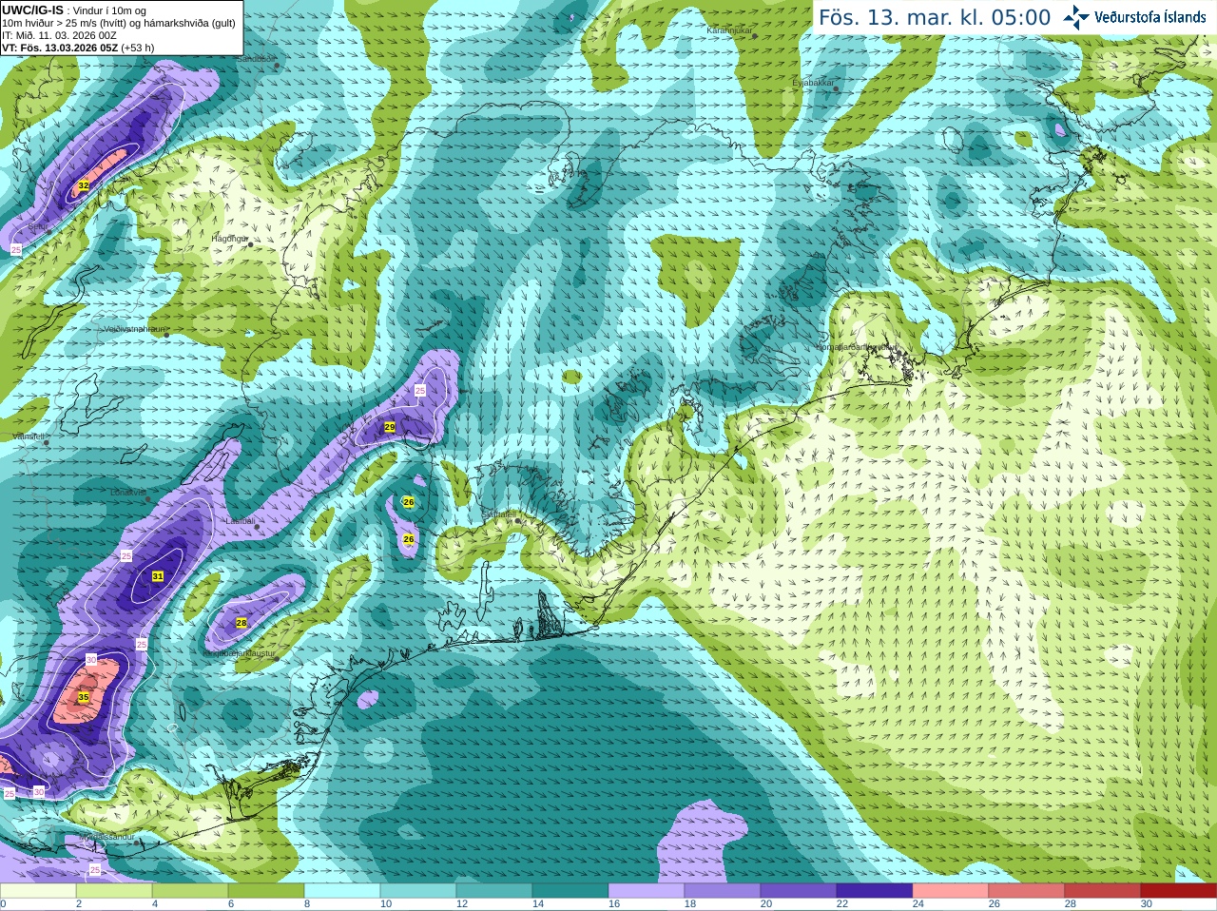Click the Vatnsfell station label
The width and height of the screenshot is (1217, 911).
click(29, 436)
